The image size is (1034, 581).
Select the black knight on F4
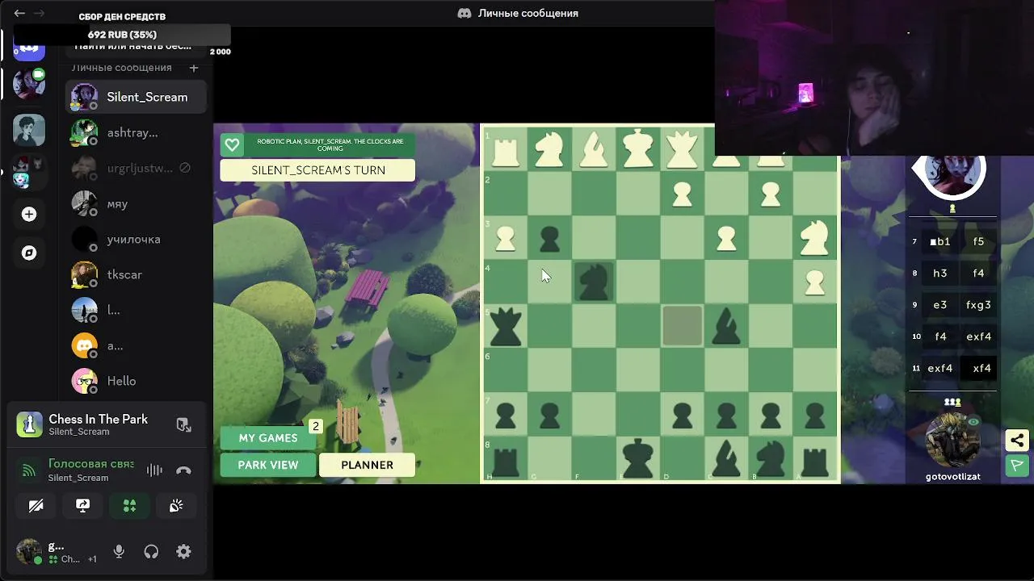(x=594, y=282)
